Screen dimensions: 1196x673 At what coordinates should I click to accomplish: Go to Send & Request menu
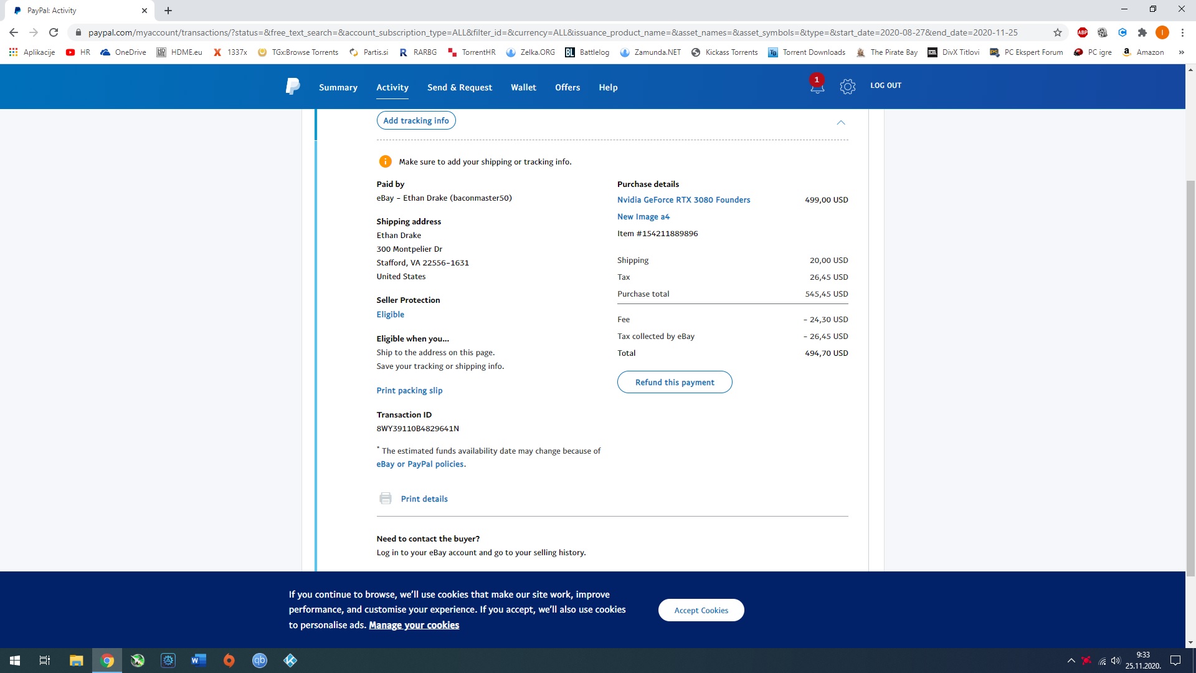(459, 87)
